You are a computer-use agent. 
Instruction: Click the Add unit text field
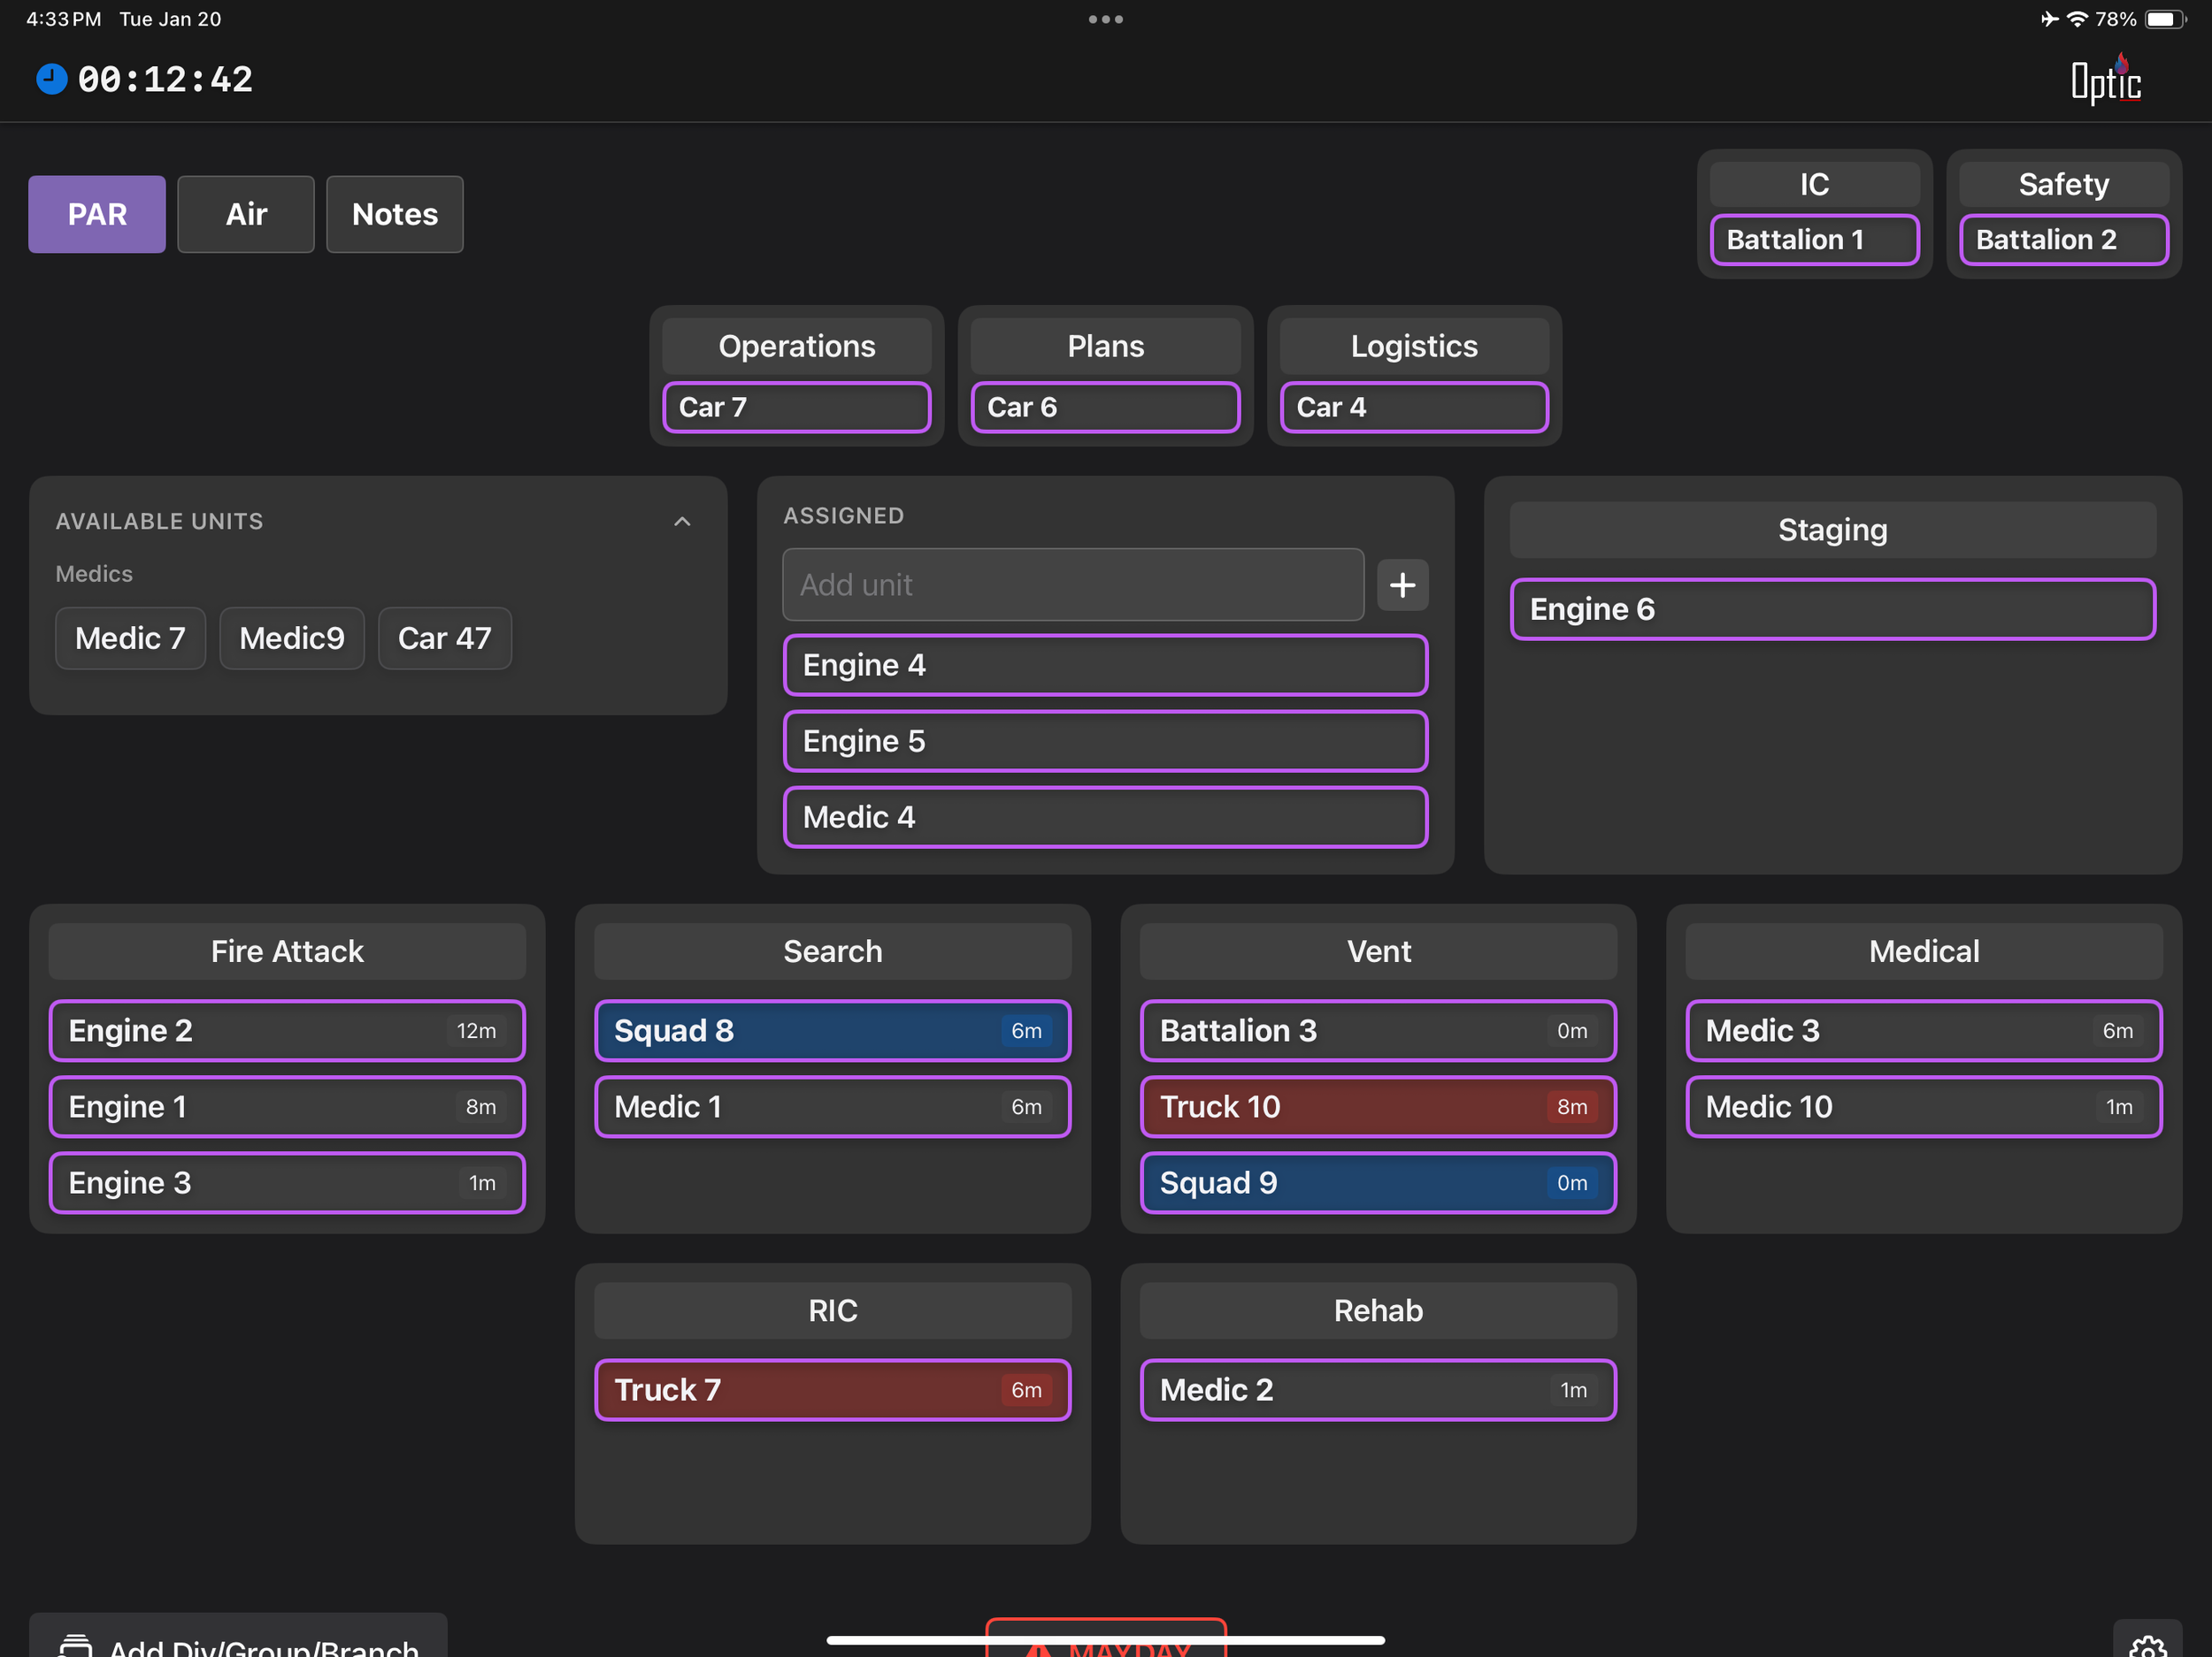point(1073,584)
